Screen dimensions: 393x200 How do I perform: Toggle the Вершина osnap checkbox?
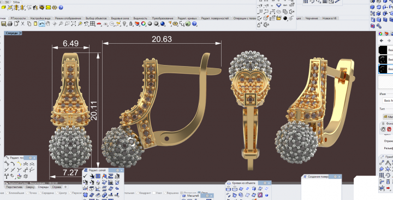pyautogui.click(x=165, y=193)
